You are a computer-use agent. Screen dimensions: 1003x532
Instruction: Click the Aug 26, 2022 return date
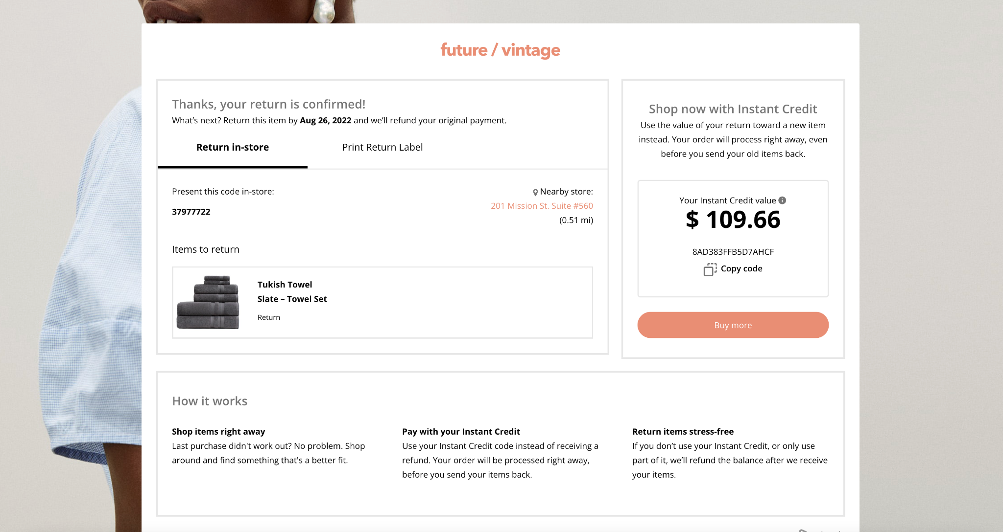tap(325, 120)
